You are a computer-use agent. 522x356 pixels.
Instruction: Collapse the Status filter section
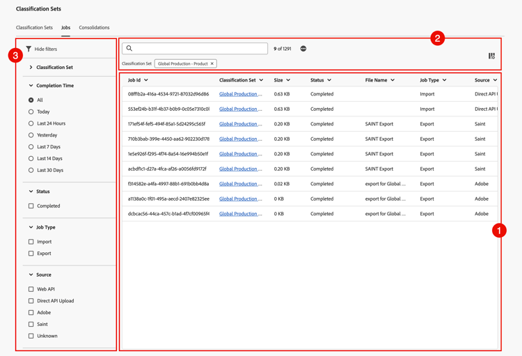31,192
